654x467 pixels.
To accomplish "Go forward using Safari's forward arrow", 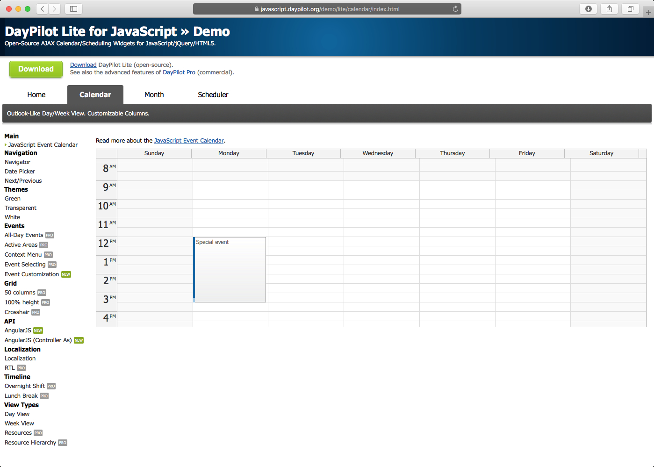I will pos(55,9).
